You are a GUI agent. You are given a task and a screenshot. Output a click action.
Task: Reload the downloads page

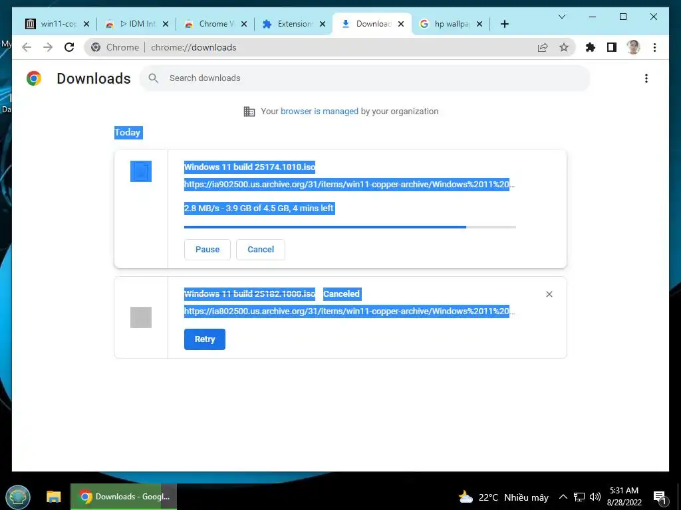[x=69, y=47]
